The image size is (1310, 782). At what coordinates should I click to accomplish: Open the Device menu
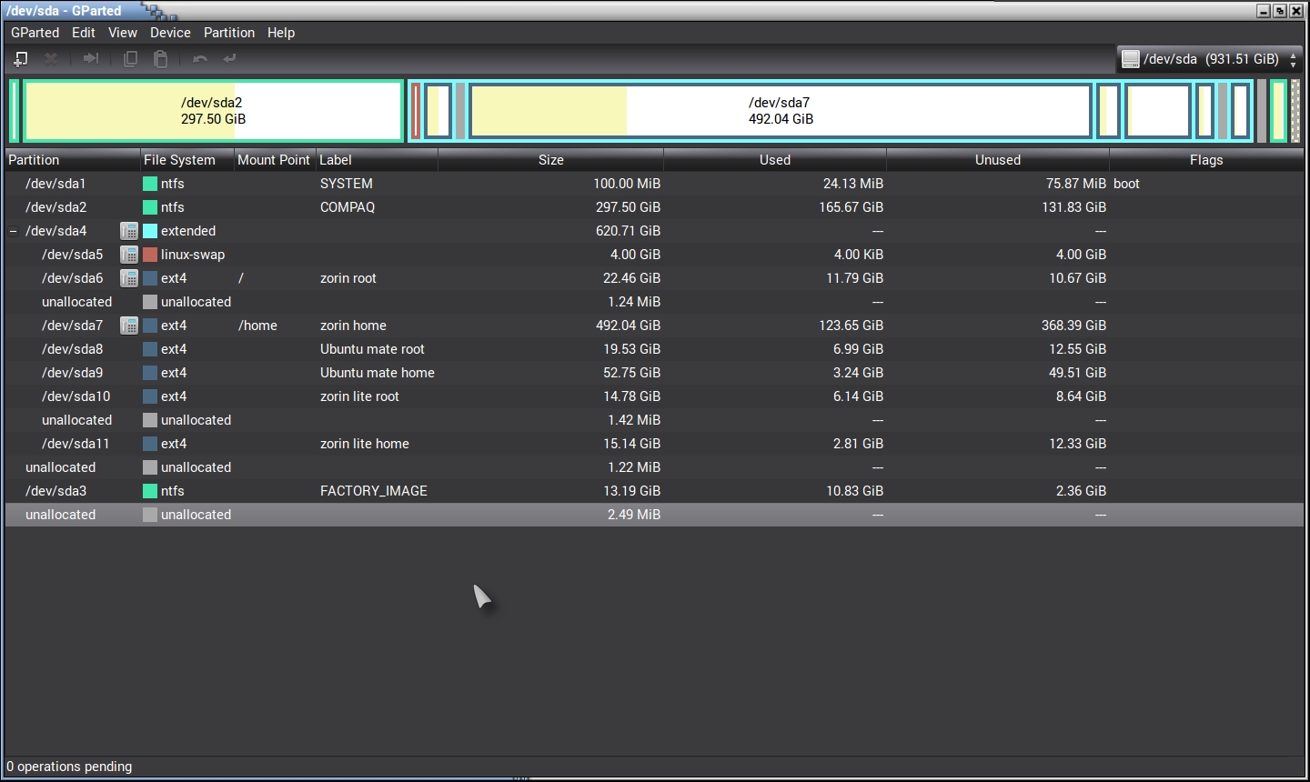pos(170,33)
